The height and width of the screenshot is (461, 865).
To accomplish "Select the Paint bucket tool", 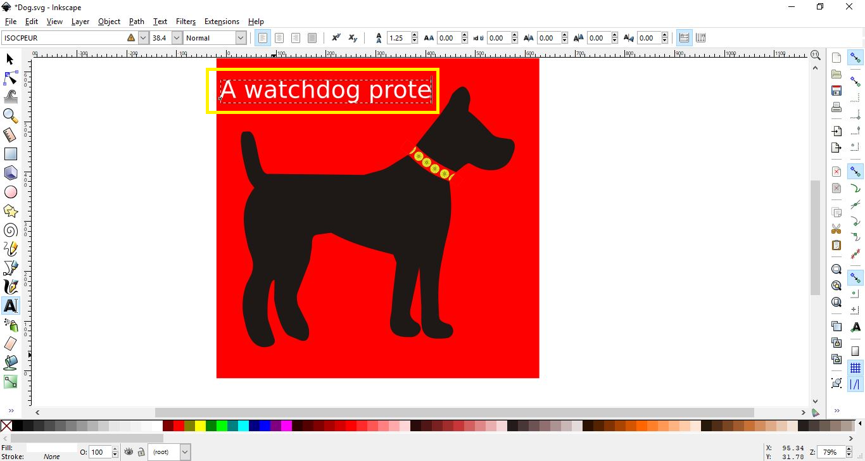I will [9, 362].
